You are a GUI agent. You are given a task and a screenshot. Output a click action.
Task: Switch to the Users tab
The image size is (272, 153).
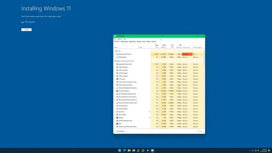(144, 42)
